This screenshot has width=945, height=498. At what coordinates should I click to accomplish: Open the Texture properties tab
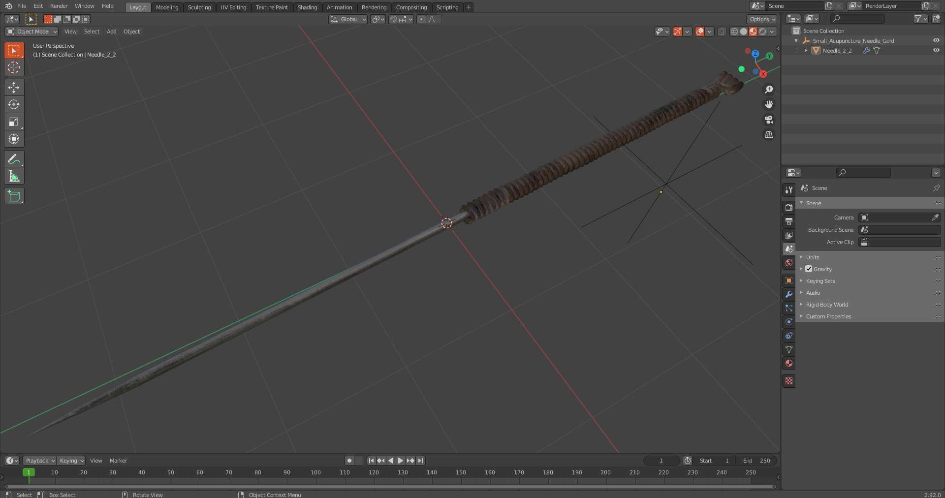coord(789,381)
